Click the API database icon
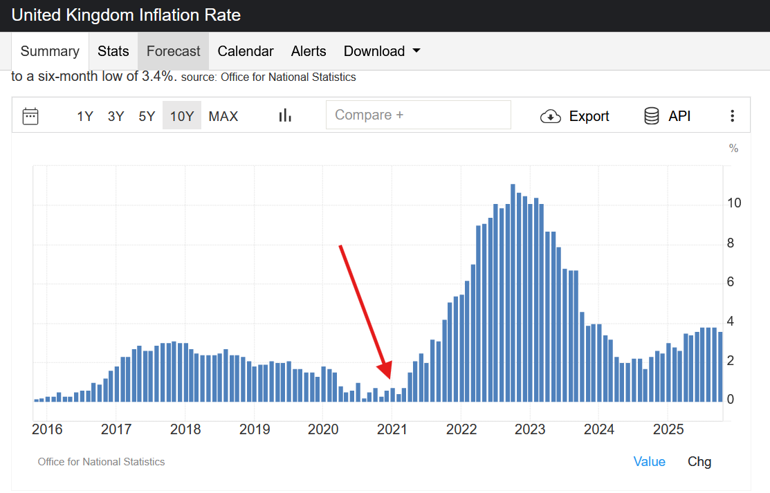 click(x=651, y=116)
